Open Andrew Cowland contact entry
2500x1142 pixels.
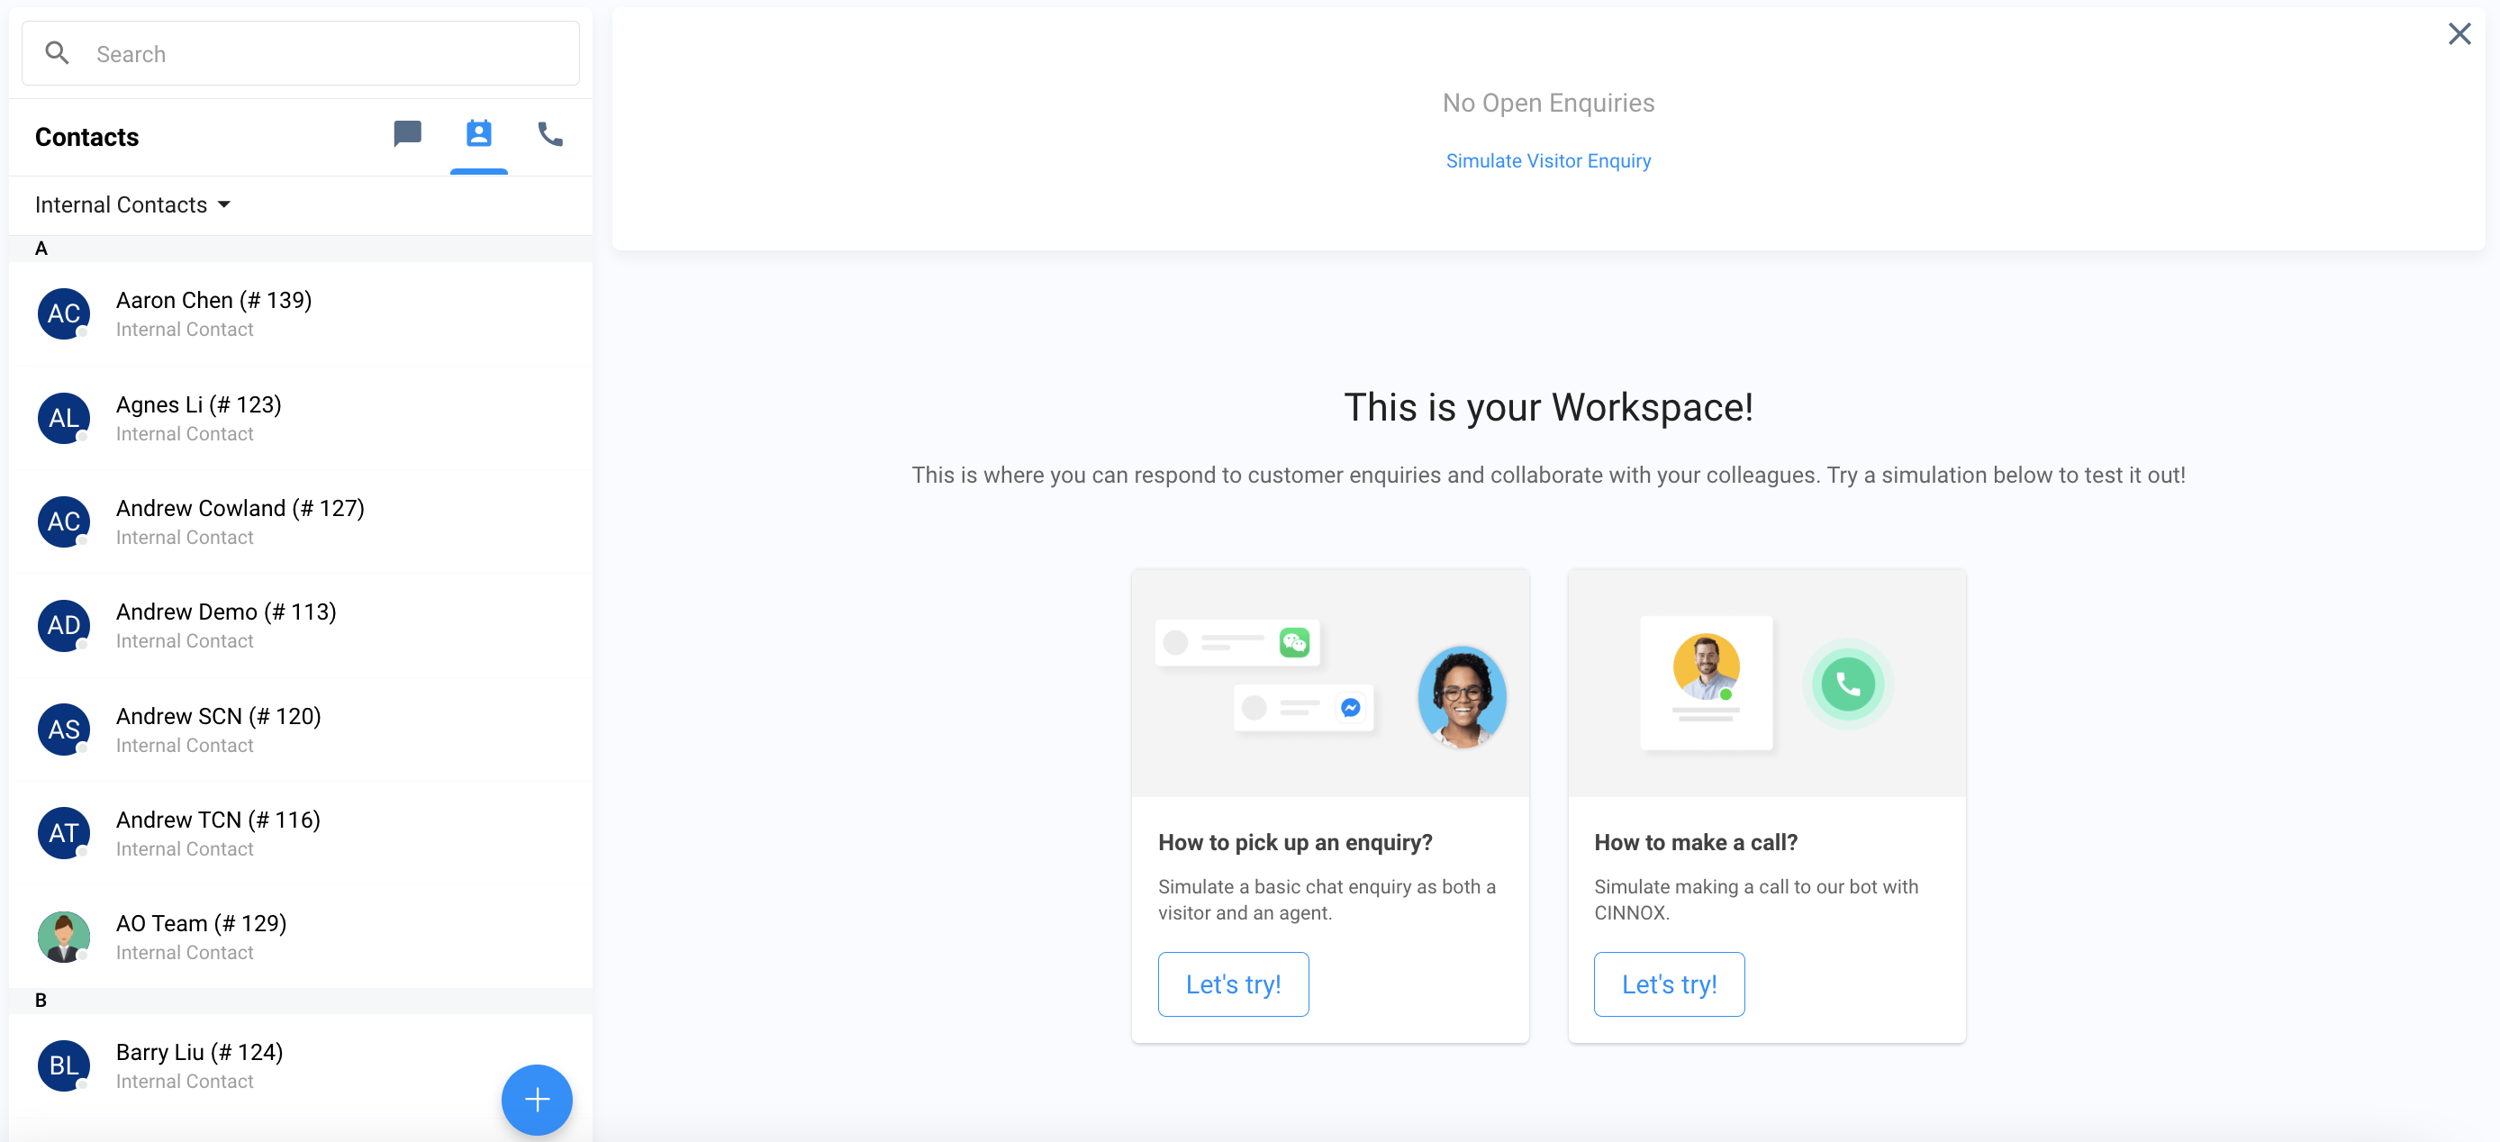[240, 521]
